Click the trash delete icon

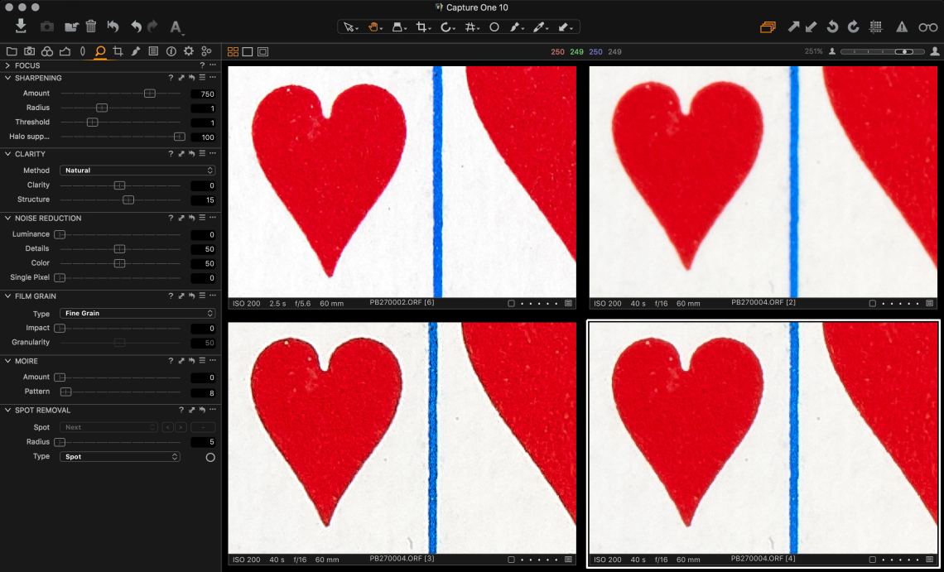[x=91, y=26]
